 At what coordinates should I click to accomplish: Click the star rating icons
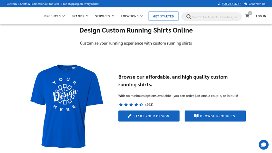[131, 105]
